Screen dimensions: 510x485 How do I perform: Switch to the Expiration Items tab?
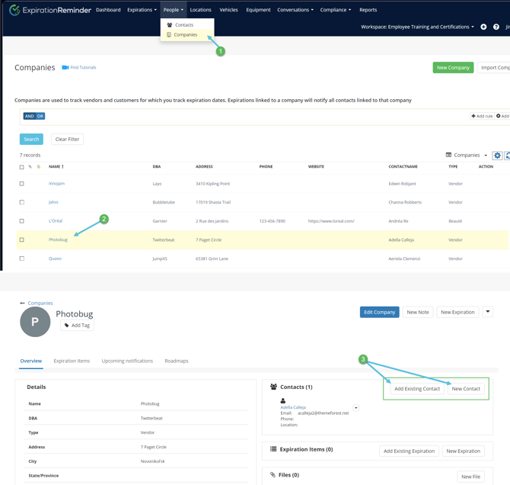click(72, 361)
